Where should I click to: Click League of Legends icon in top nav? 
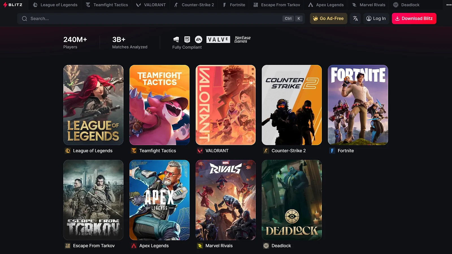click(35, 5)
